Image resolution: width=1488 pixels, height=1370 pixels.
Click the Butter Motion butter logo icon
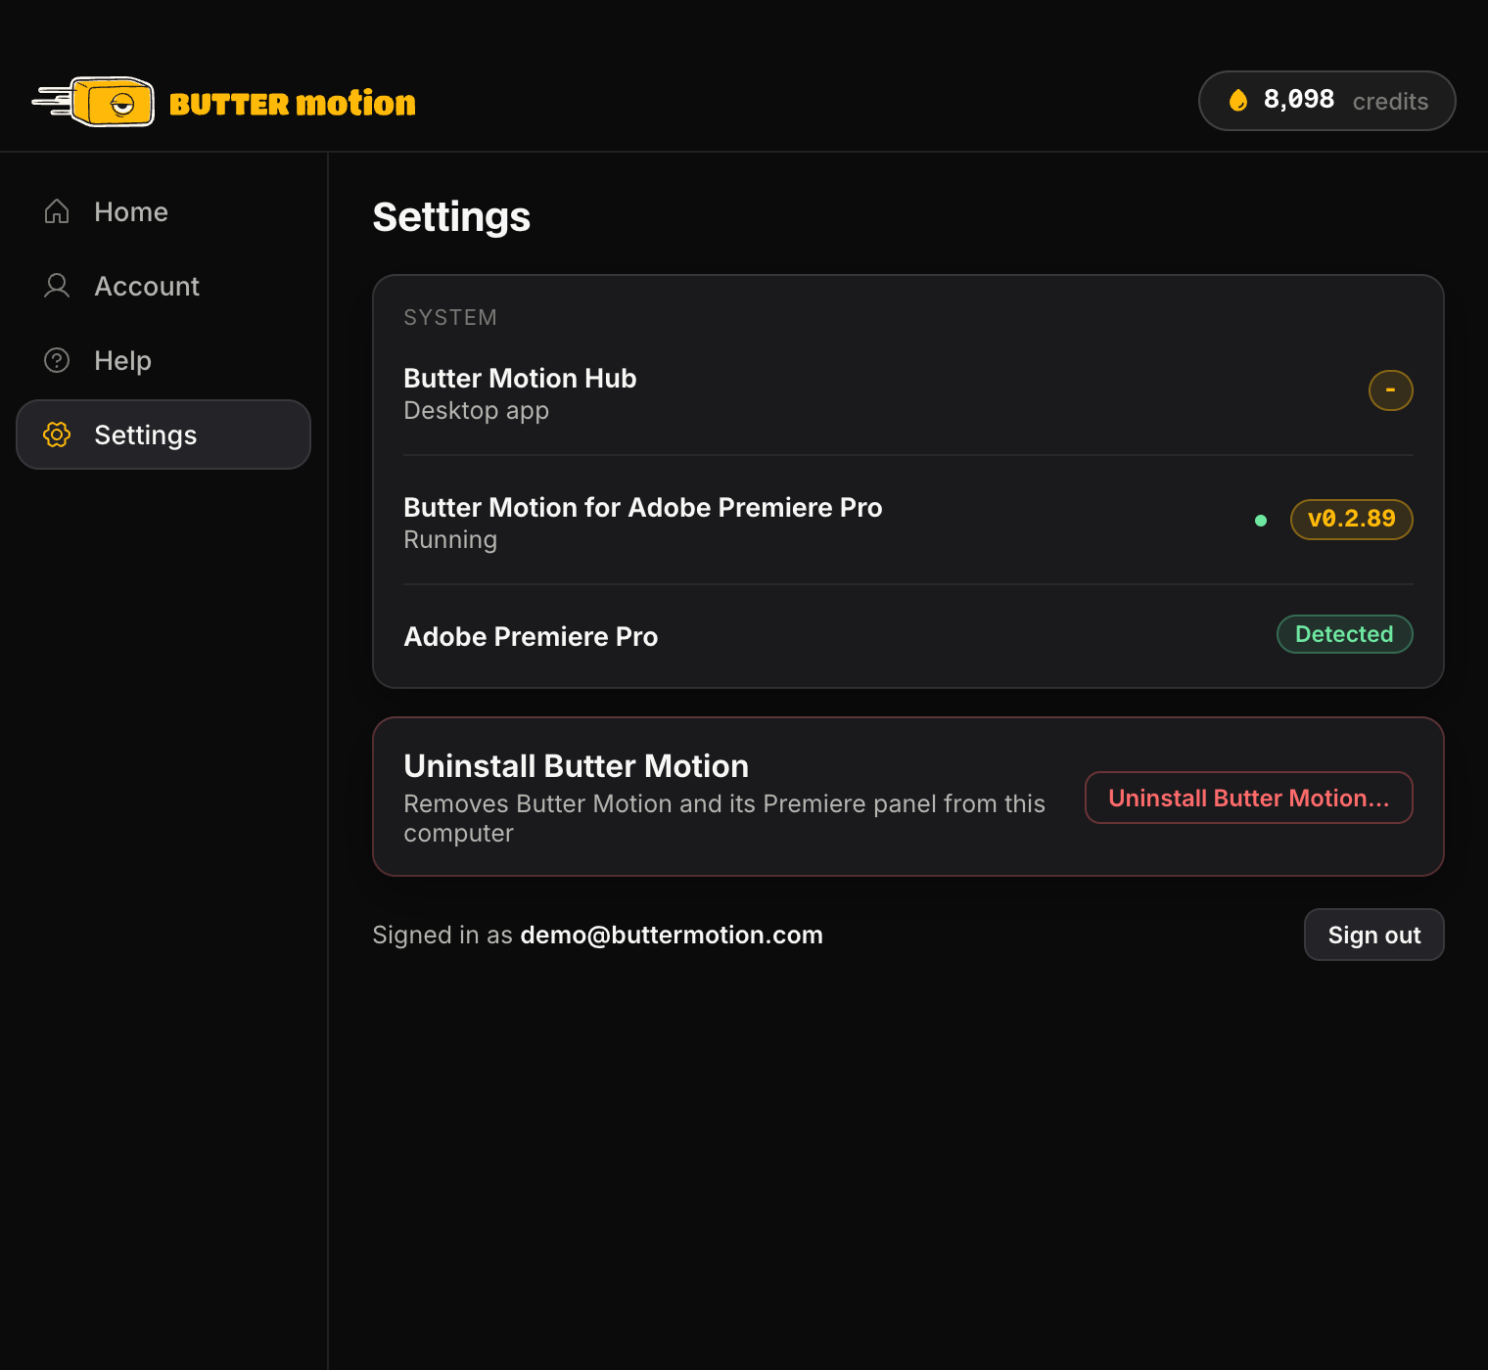[x=94, y=102]
